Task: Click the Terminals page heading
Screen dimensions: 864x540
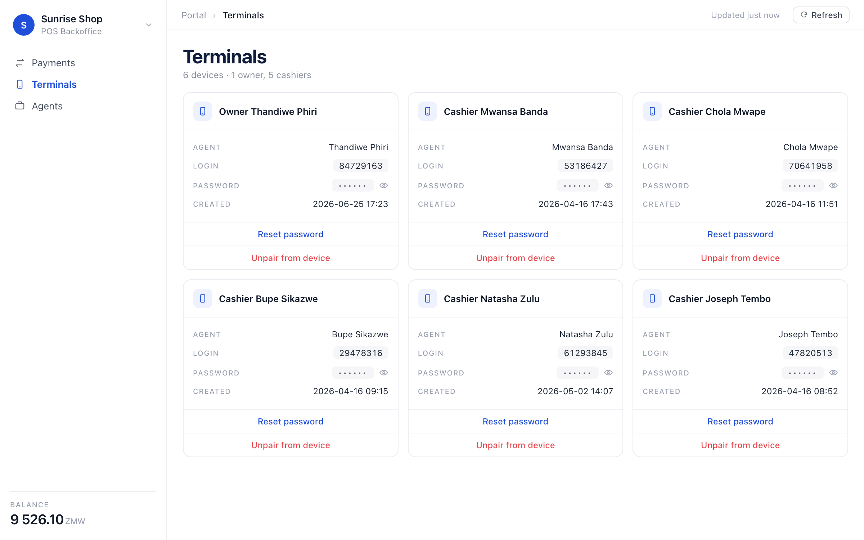Action: click(x=225, y=57)
